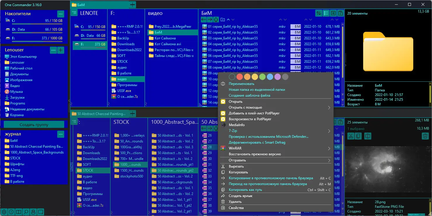Select the red color tag in context menu

[x=240, y=77]
